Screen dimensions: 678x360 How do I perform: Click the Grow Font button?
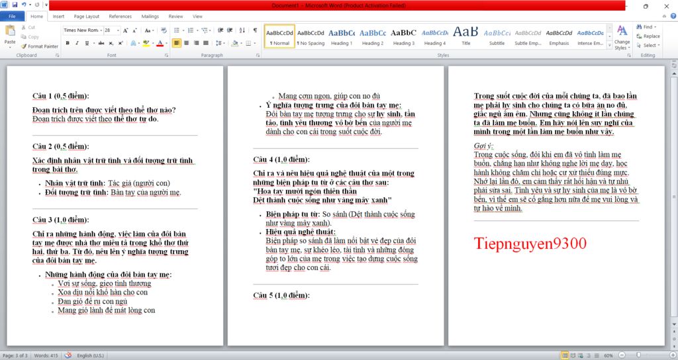click(125, 30)
